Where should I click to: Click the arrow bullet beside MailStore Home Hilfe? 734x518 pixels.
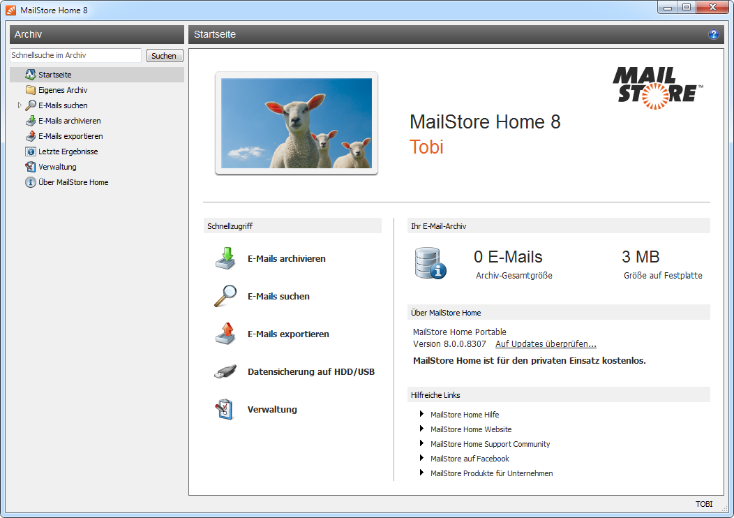click(x=421, y=414)
